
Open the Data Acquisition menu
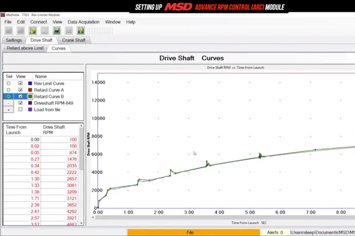coord(83,22)
